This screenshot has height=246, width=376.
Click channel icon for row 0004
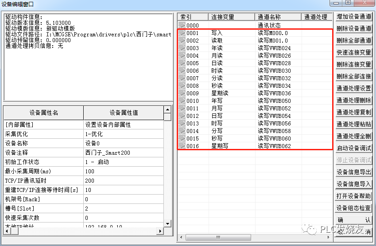point(182,55)
